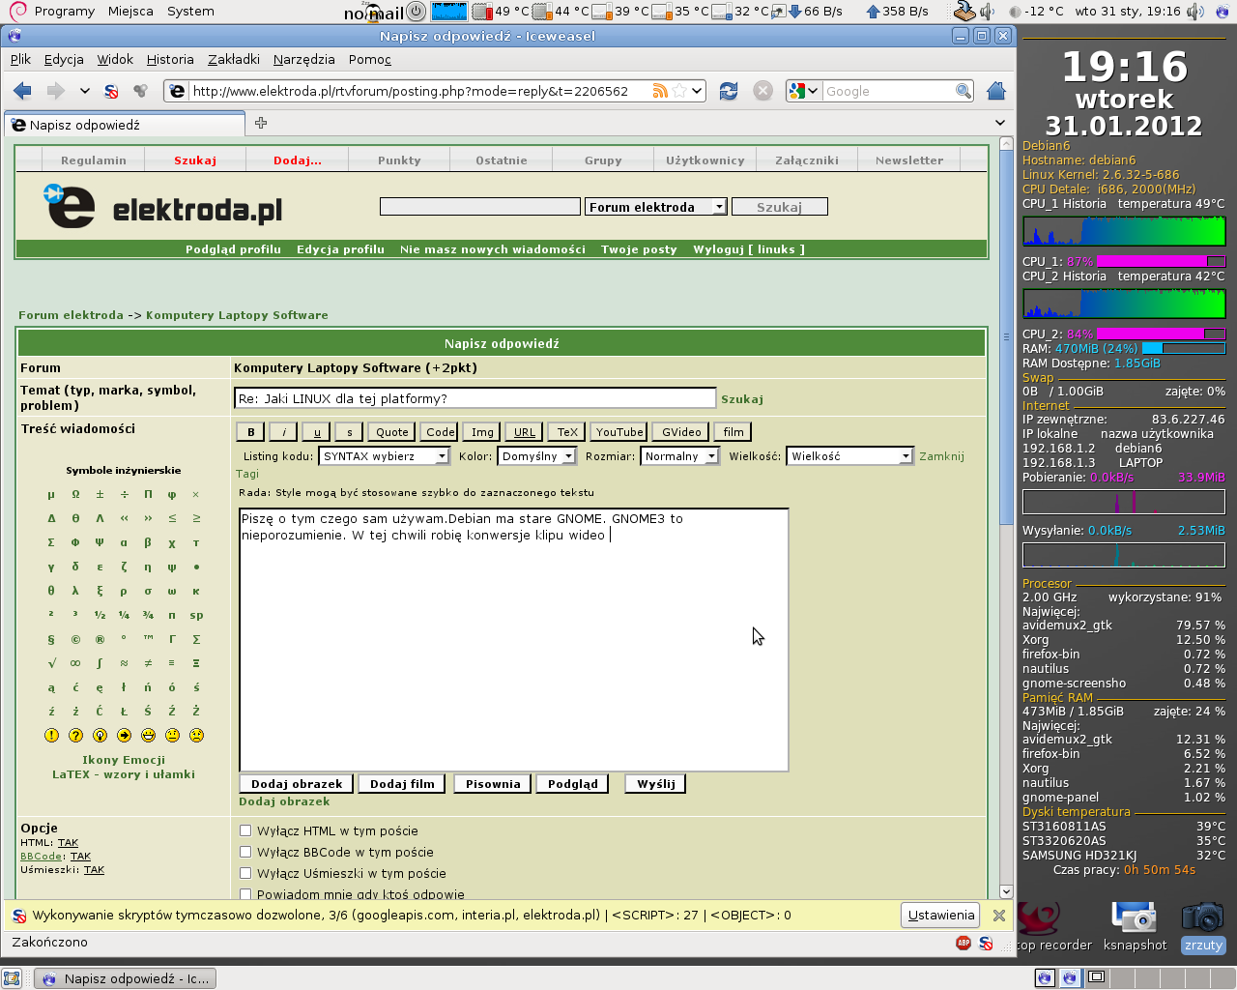
Task: Click the RSS feed icon in the address bar
Action: coord(660,91)
